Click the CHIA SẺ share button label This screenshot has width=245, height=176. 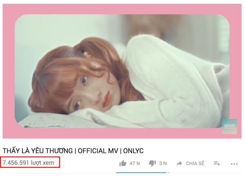pos(195,163)
